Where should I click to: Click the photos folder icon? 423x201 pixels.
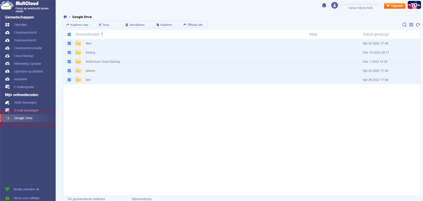pyautogui.click(x=78, y=71)
